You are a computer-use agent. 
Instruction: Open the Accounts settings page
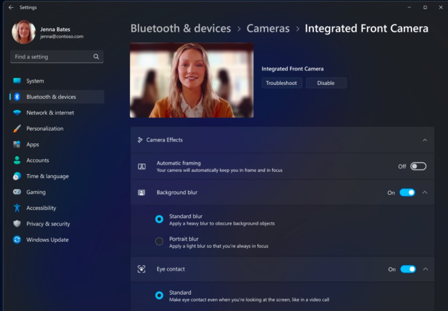(x=57, y=160)
